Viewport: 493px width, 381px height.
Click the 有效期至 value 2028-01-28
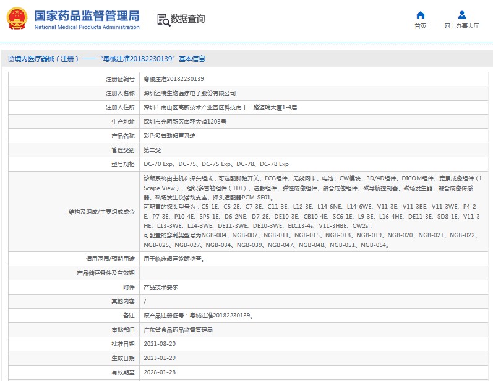pos(160,372)
